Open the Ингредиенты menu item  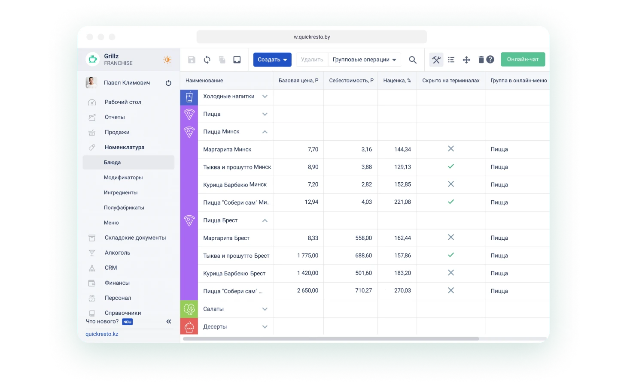tap(121, 193)
